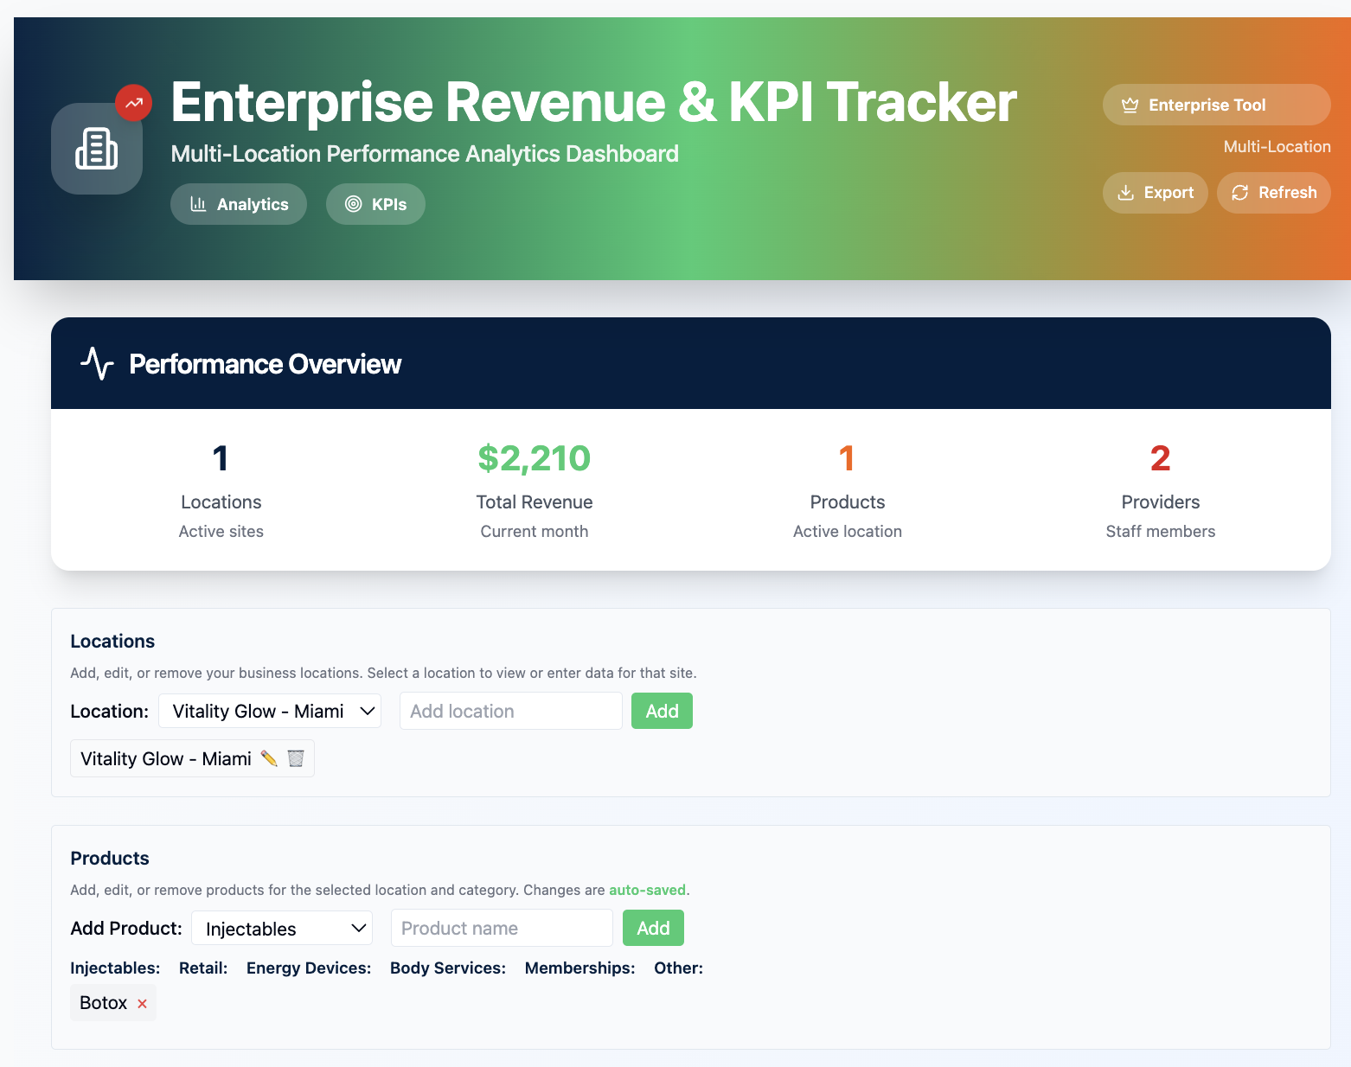Click Add beside the Product name field

(653, 928)
